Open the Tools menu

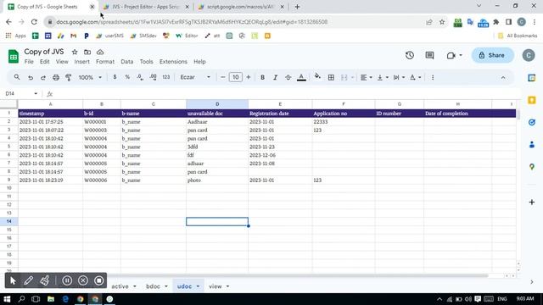[x=146, y=62]
